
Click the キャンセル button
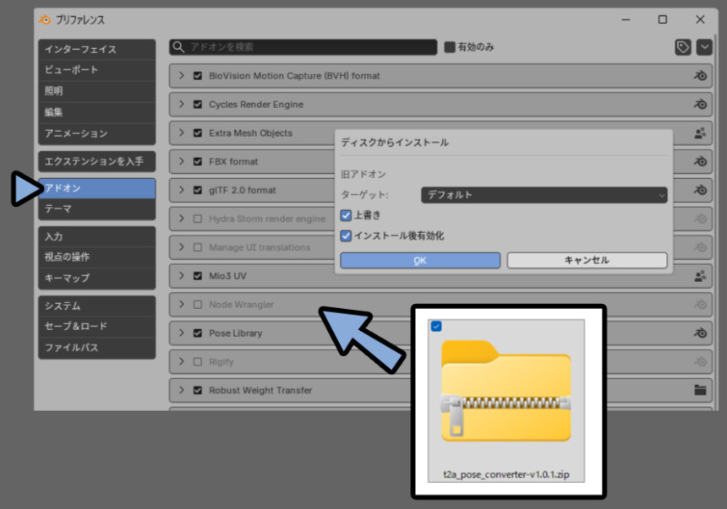(587, 261)
